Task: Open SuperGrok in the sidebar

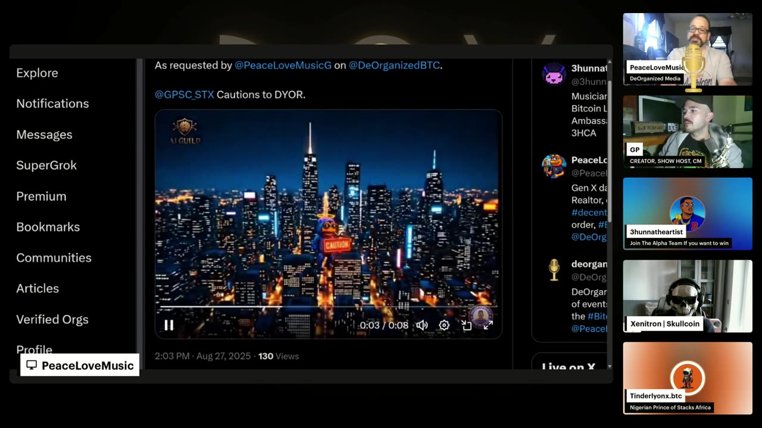Action: point(46,165)
